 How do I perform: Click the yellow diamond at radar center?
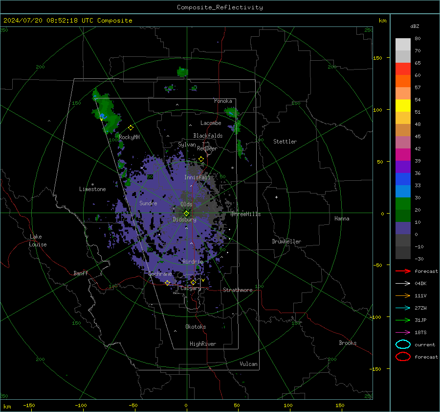click(x=186, y=214)
